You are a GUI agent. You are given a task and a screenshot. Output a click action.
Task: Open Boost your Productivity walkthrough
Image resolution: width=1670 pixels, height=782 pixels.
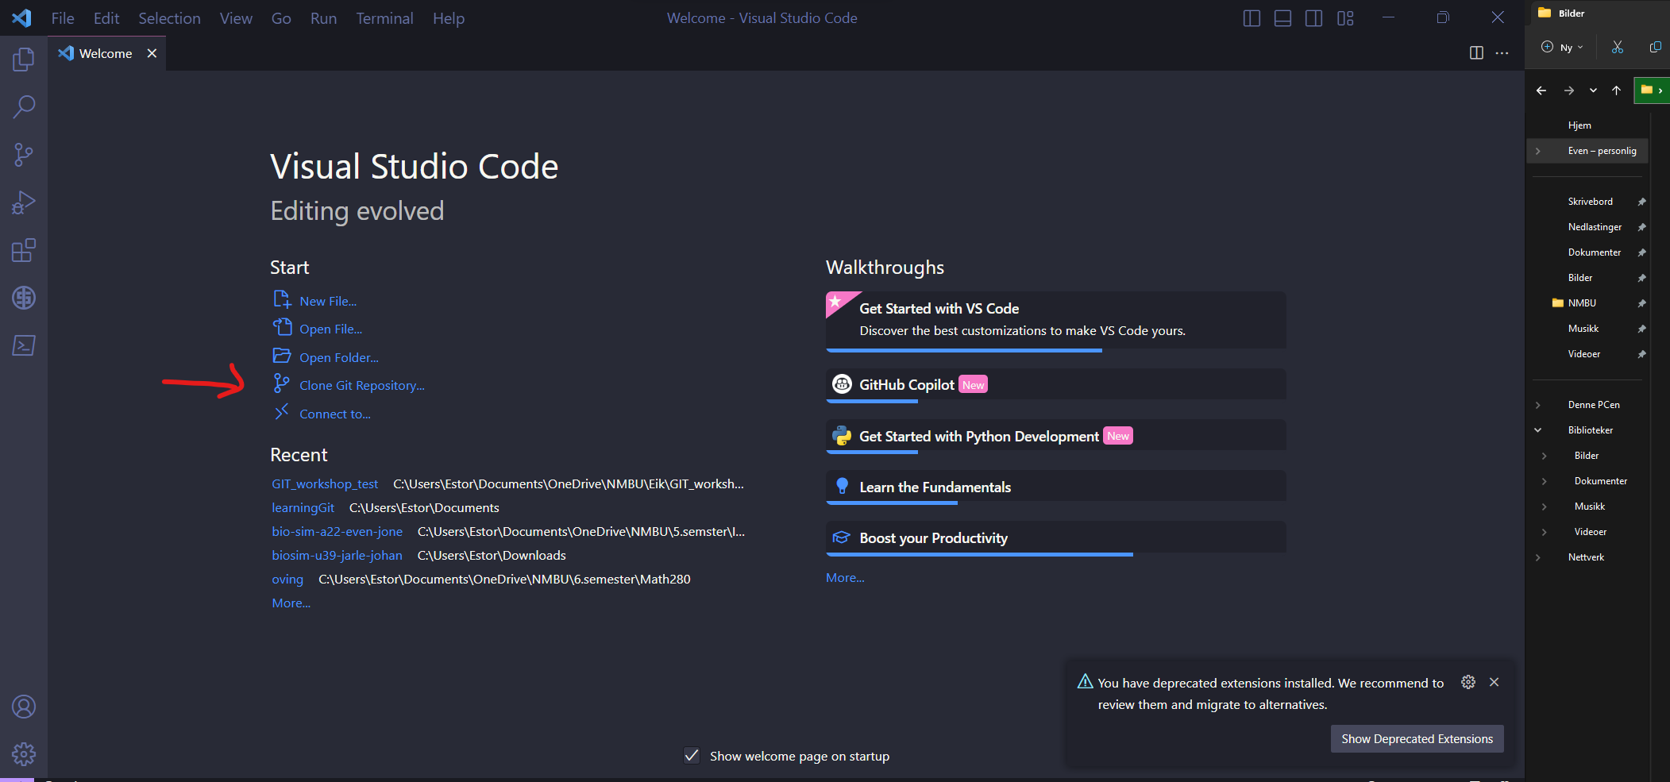coord(1055,538)
